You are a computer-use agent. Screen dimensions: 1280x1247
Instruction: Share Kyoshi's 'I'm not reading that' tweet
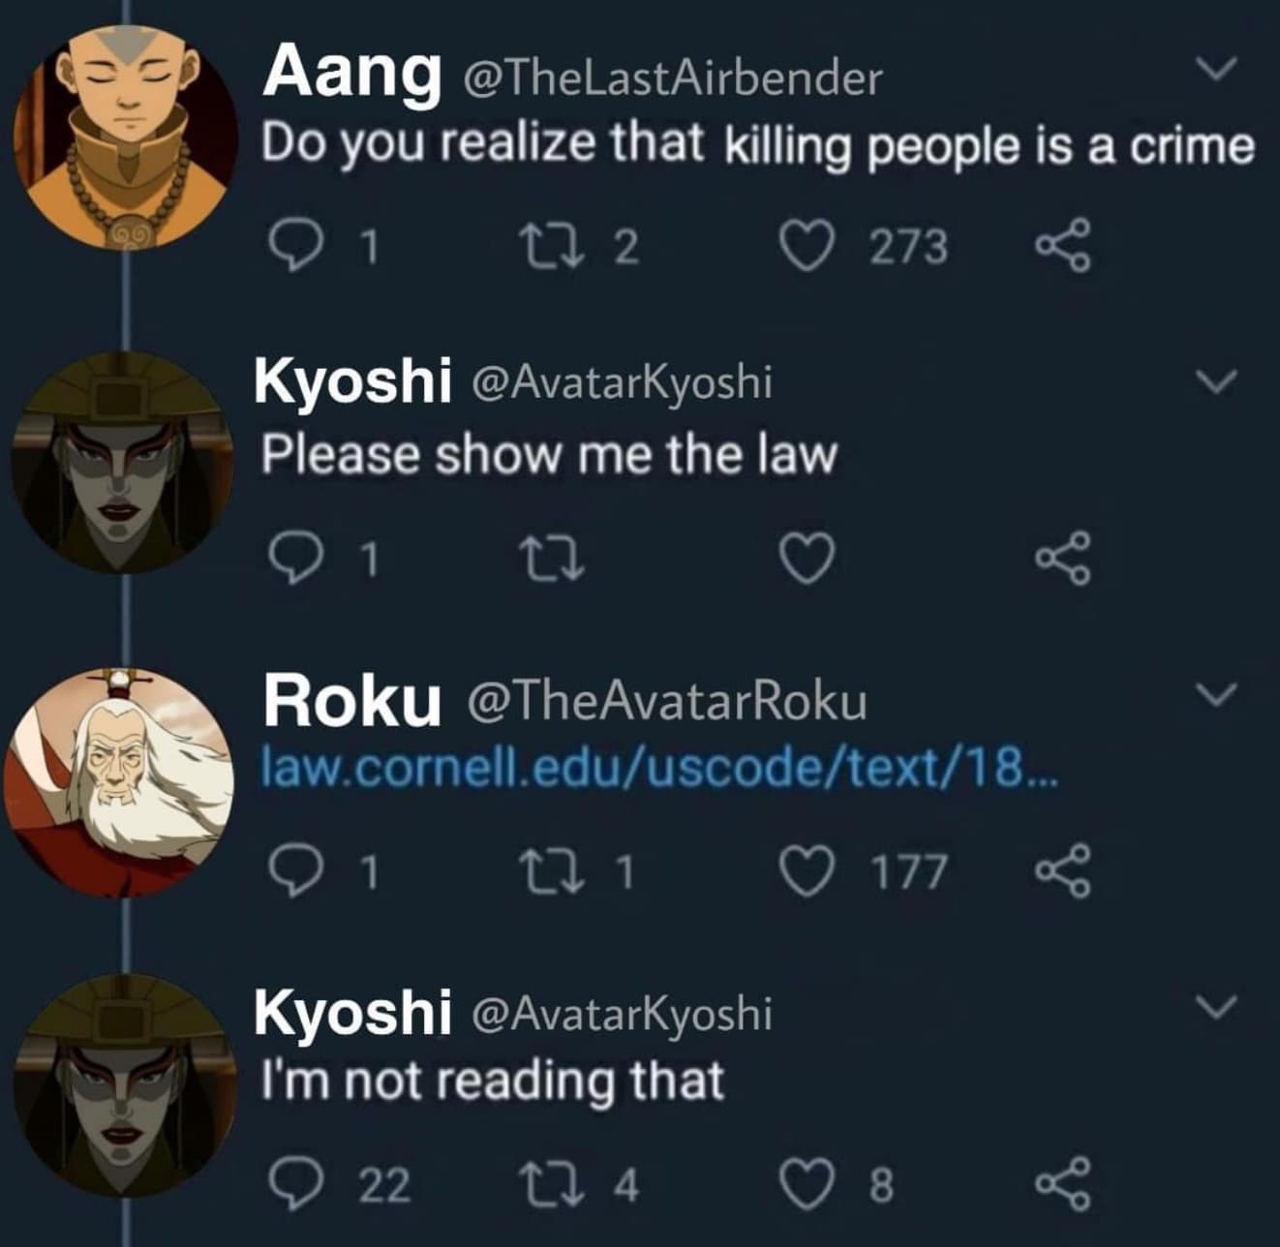tap(1063, 1184)
